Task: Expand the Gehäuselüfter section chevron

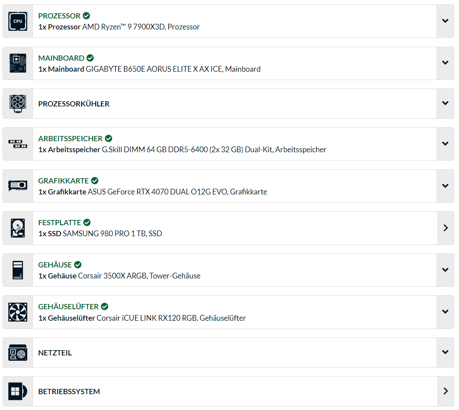Action: click(x=445, y=312)
